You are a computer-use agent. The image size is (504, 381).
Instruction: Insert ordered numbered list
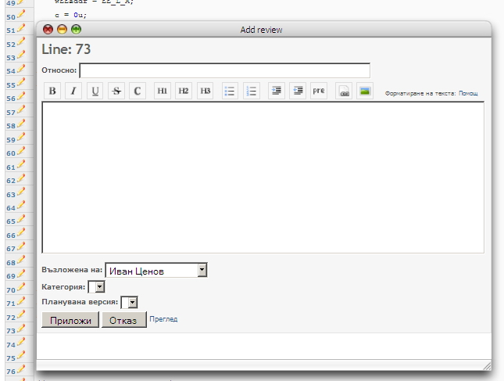252,91
